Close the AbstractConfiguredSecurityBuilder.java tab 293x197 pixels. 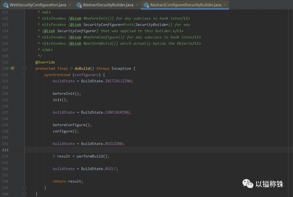pyautogui.click(x=225, y=5)
